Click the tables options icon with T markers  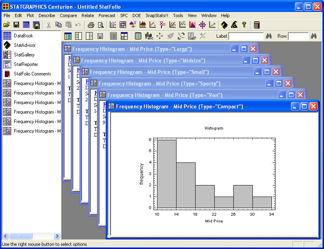(x=79, y=36)
